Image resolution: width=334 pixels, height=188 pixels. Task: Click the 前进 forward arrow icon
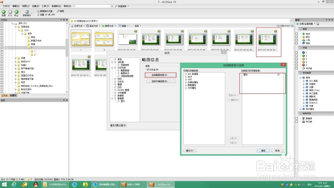coord(10,12)
